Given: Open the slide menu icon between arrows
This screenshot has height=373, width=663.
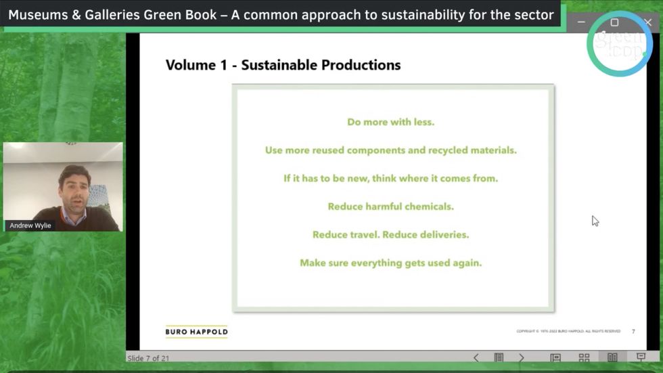Looking at the screenshot, I should coord(499,358).
